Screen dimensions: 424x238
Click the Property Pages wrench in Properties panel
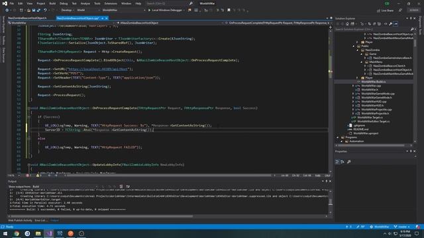[x=349, y=161]
